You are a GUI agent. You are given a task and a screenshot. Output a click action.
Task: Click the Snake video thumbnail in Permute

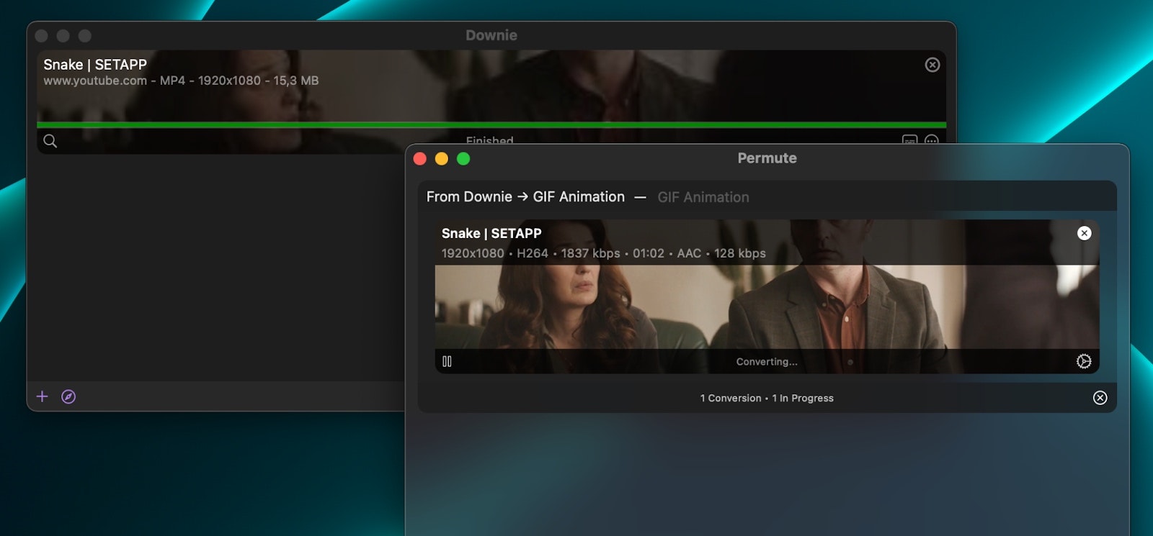click(767, 307)
